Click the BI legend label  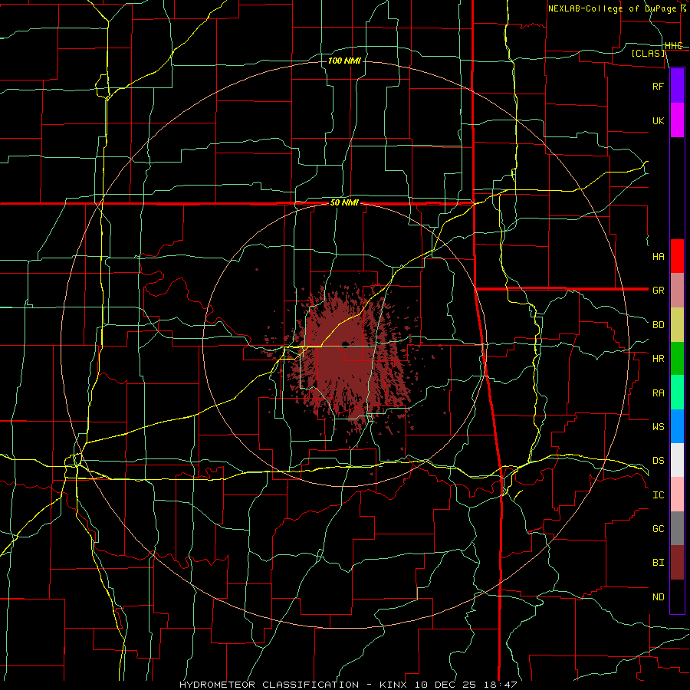point(658,563)
